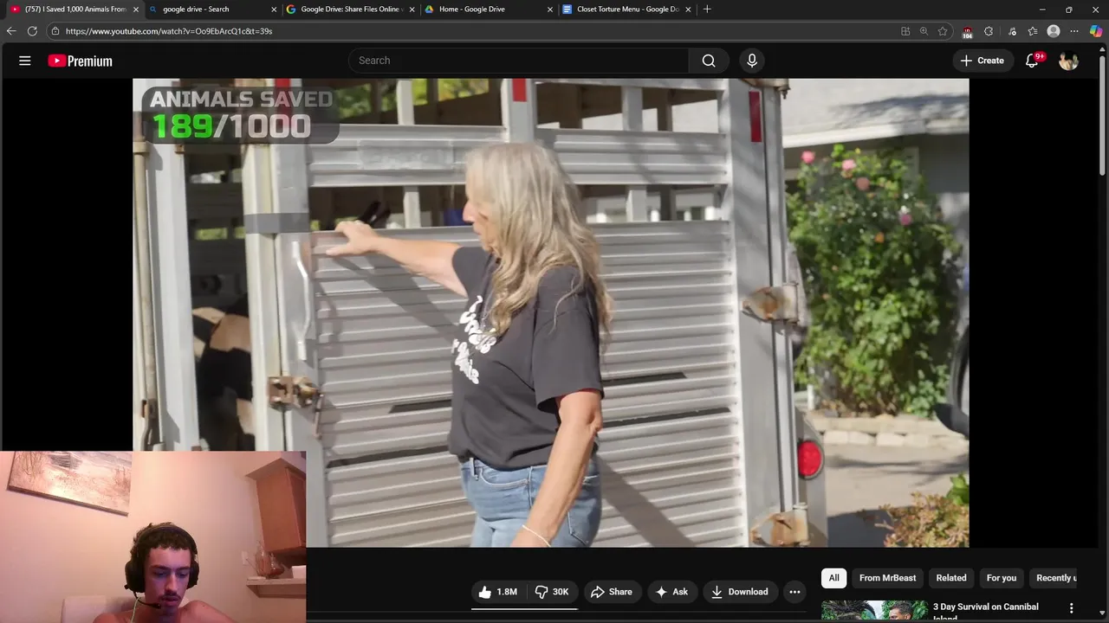The height and width of the screenshot is (623, 1109).
Task: Select the For you filter chip
Action: click(1002, 578)
